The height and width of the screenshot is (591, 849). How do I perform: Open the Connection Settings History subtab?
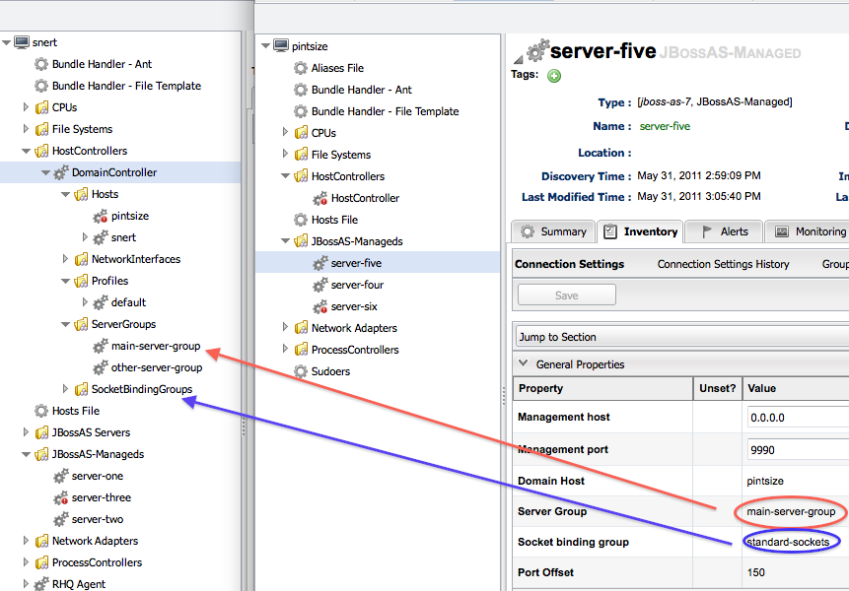tap(723, 264)
